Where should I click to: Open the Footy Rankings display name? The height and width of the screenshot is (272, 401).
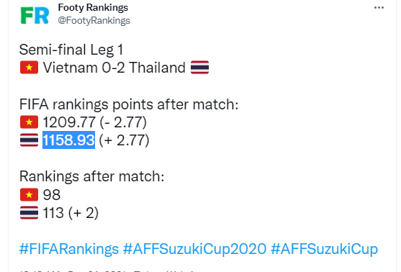93,8
